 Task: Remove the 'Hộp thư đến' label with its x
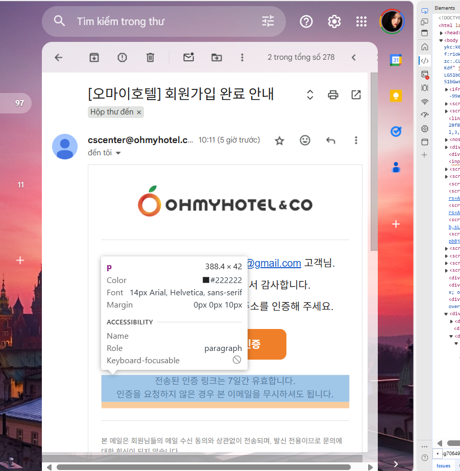[x=139, y=112]
